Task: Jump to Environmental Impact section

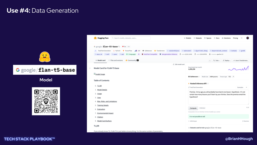Action: pos(105,113)
